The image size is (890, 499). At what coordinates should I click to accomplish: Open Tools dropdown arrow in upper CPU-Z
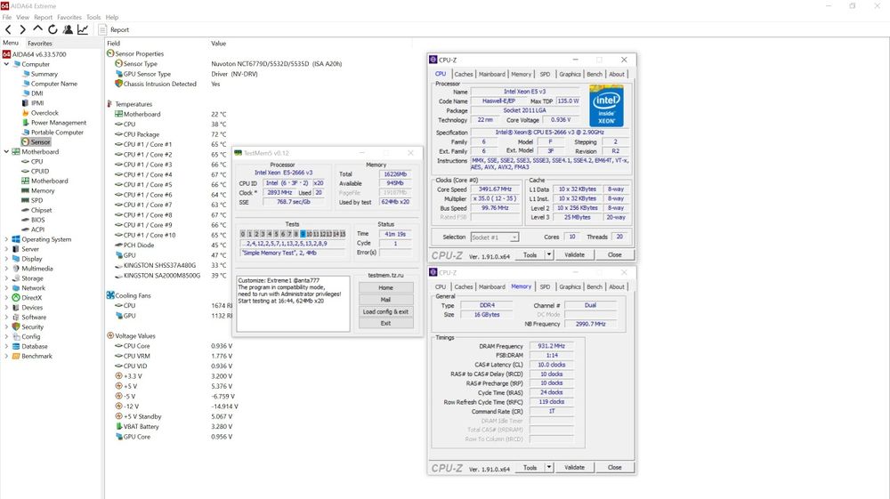coord(549,255)
